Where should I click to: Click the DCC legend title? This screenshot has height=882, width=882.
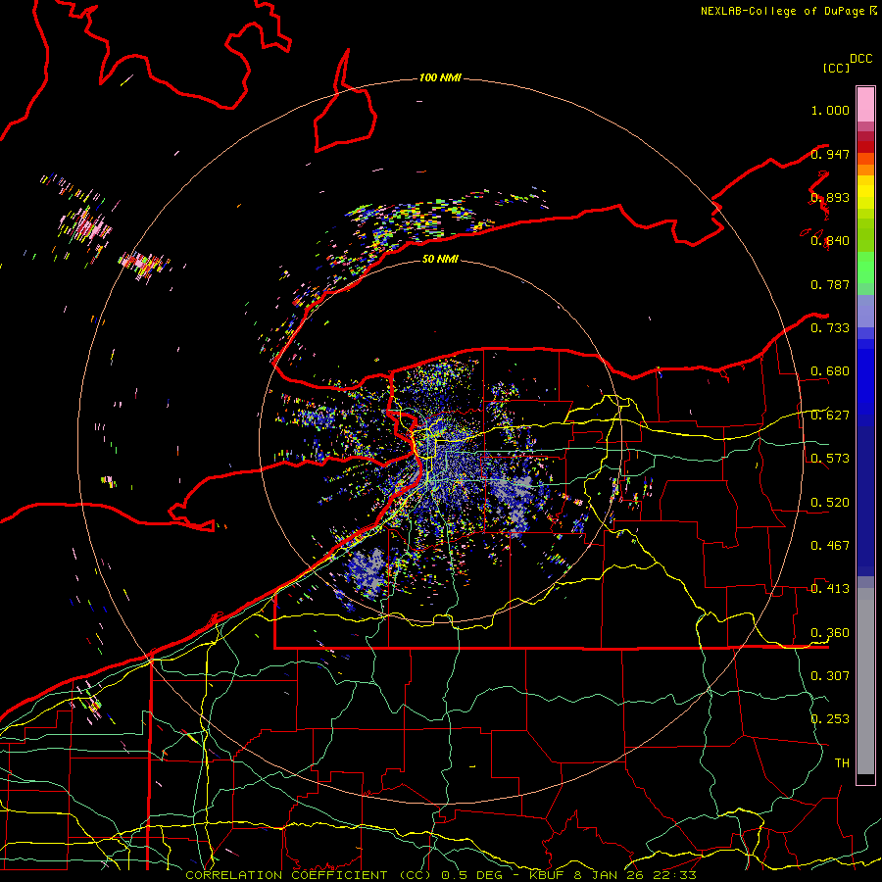coord(860,59)
